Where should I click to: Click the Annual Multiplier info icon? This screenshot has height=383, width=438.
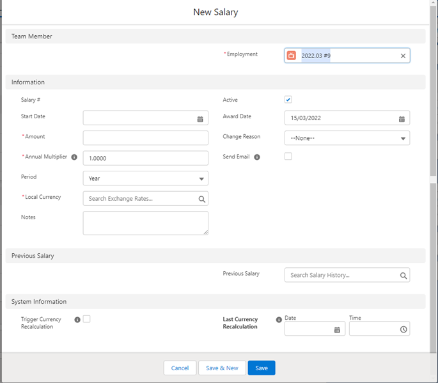click(74, 157)
